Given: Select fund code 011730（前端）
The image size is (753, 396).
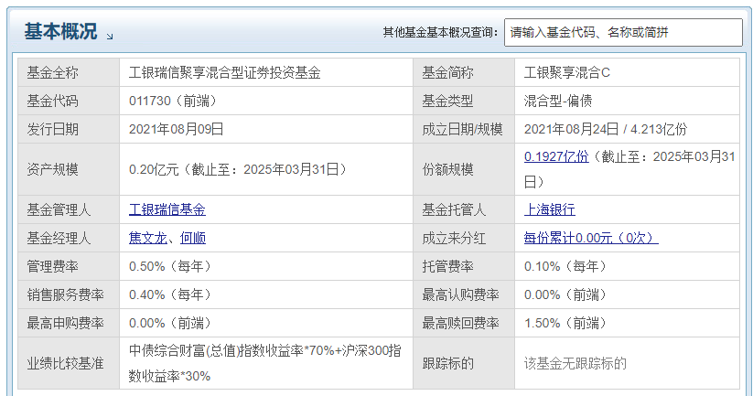Looking at the screenshot, I should pyautogui.click(x=173, y=102).
